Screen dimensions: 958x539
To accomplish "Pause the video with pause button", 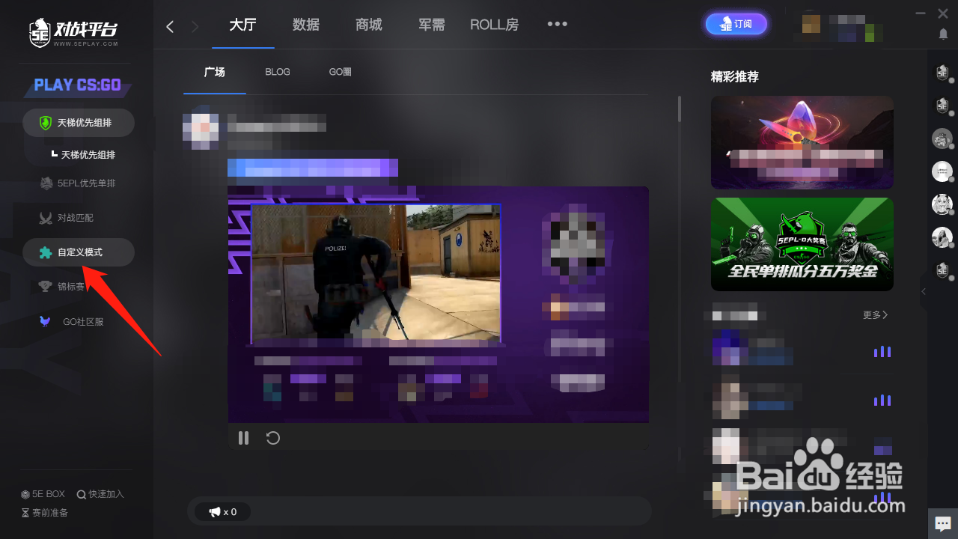I will tap(243, 438).
